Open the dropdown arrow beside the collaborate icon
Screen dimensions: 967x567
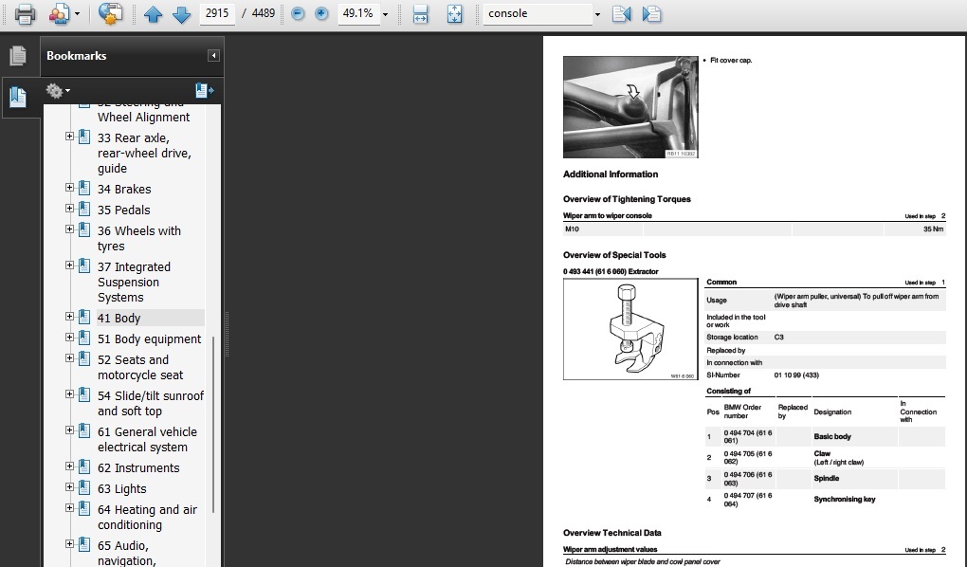(77, 13)
